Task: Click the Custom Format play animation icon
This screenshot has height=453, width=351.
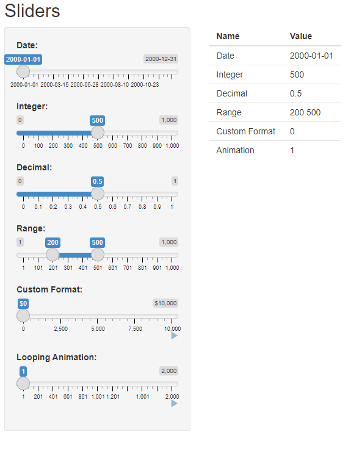Action: [x=174, y=336]
